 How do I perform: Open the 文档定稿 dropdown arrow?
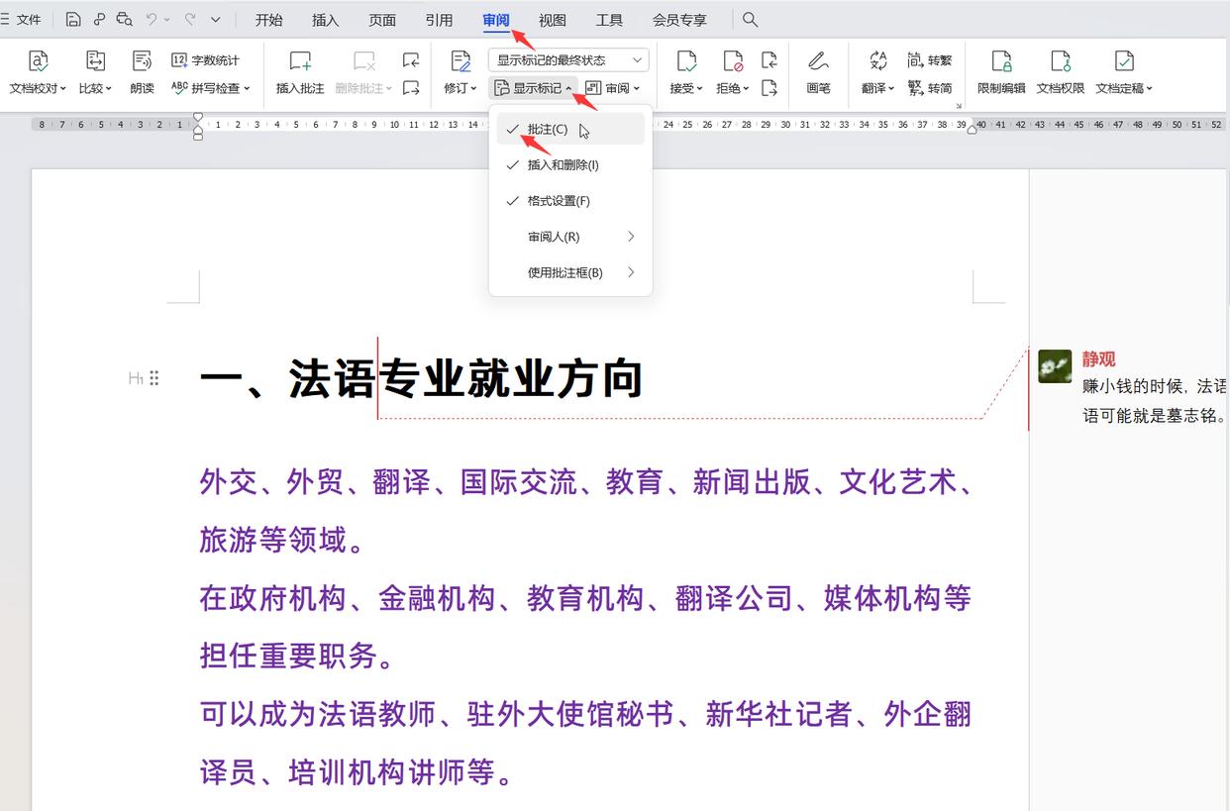pos(1150,89)
